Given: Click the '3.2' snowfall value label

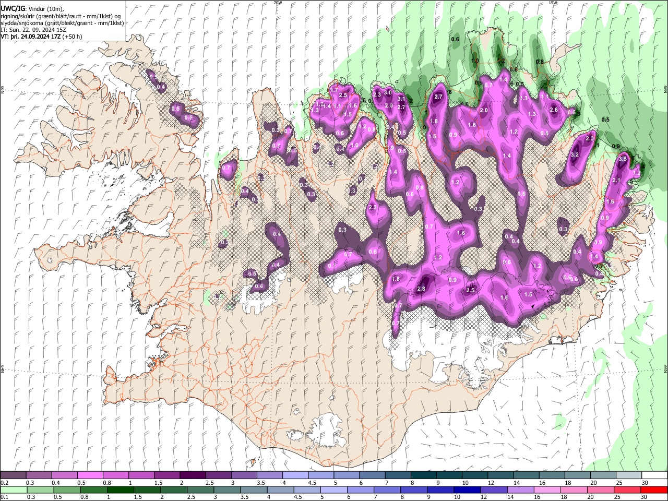Looking at the screenshot, I should [575, 155].
